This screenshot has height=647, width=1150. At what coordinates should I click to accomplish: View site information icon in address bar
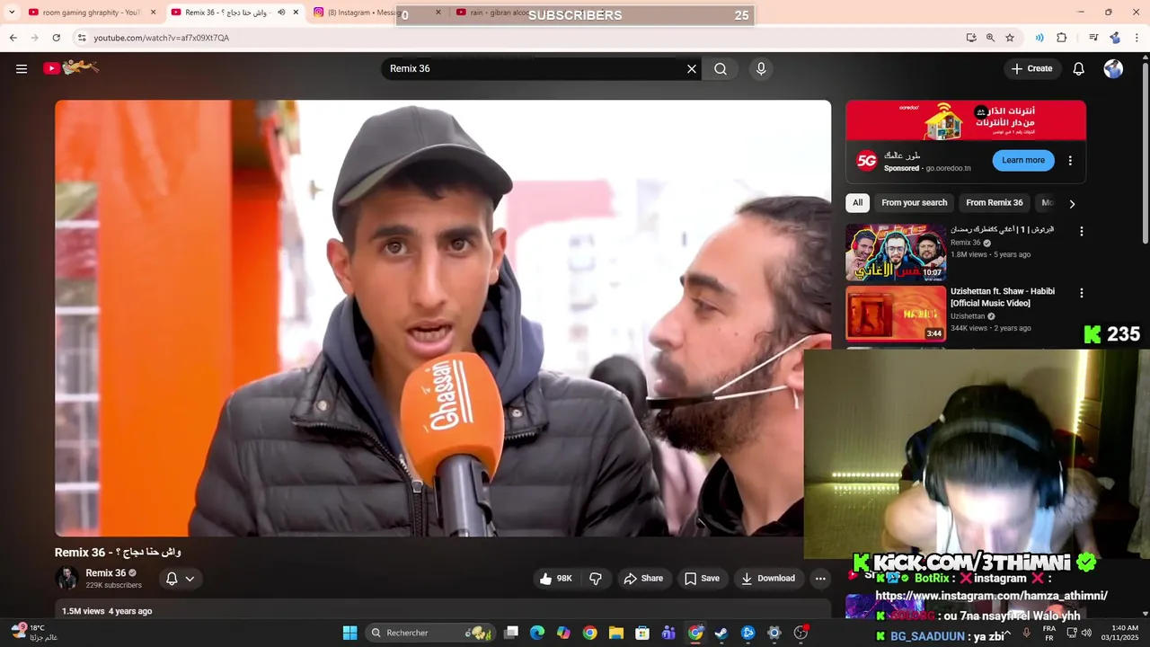[x=82, y=38]
